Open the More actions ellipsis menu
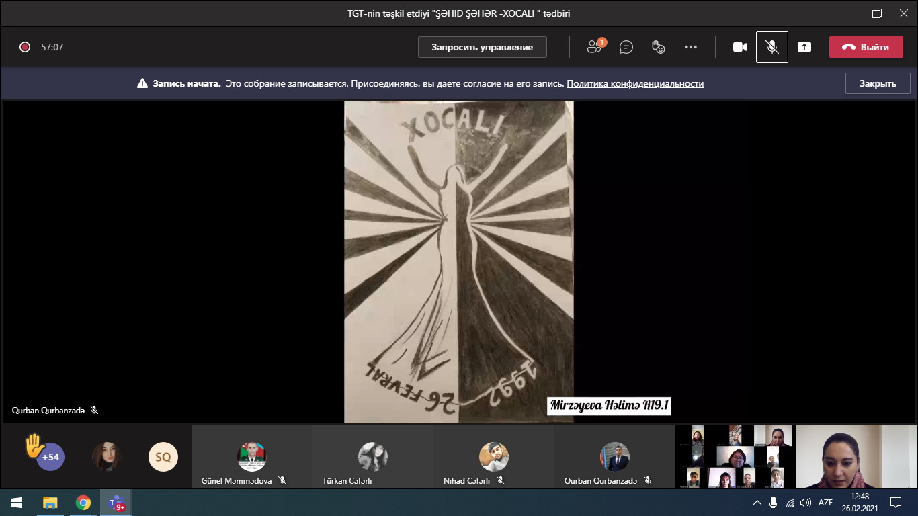The width and height of the screenshot is (918, 516). click(x=691, y=47)
